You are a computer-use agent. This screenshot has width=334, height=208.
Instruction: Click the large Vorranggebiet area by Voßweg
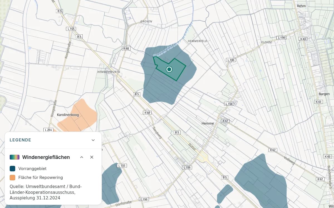[x=260, y=180]
